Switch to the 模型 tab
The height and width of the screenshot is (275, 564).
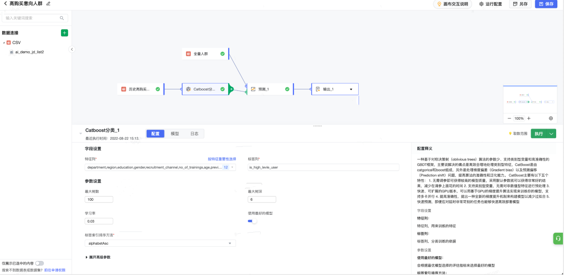pyautogui.click(x=175, y=133)
